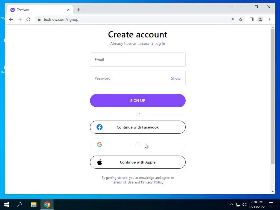Click the site lock icon in address bar
Screen dimensions: 280x210
coord(39,19)
